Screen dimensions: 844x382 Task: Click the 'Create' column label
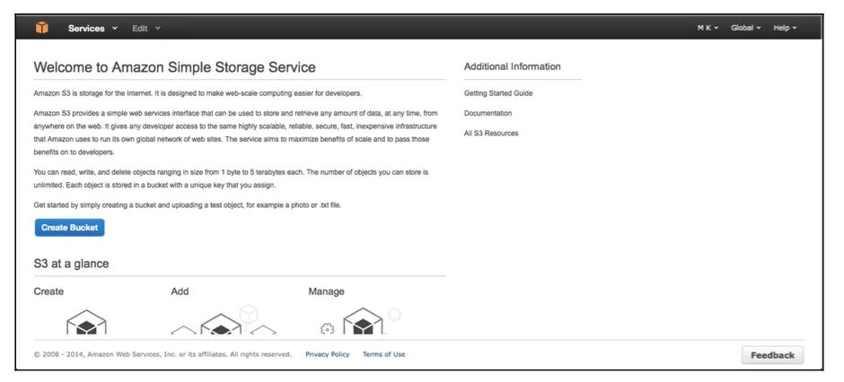pyautogui.click(x=48, y=291)
